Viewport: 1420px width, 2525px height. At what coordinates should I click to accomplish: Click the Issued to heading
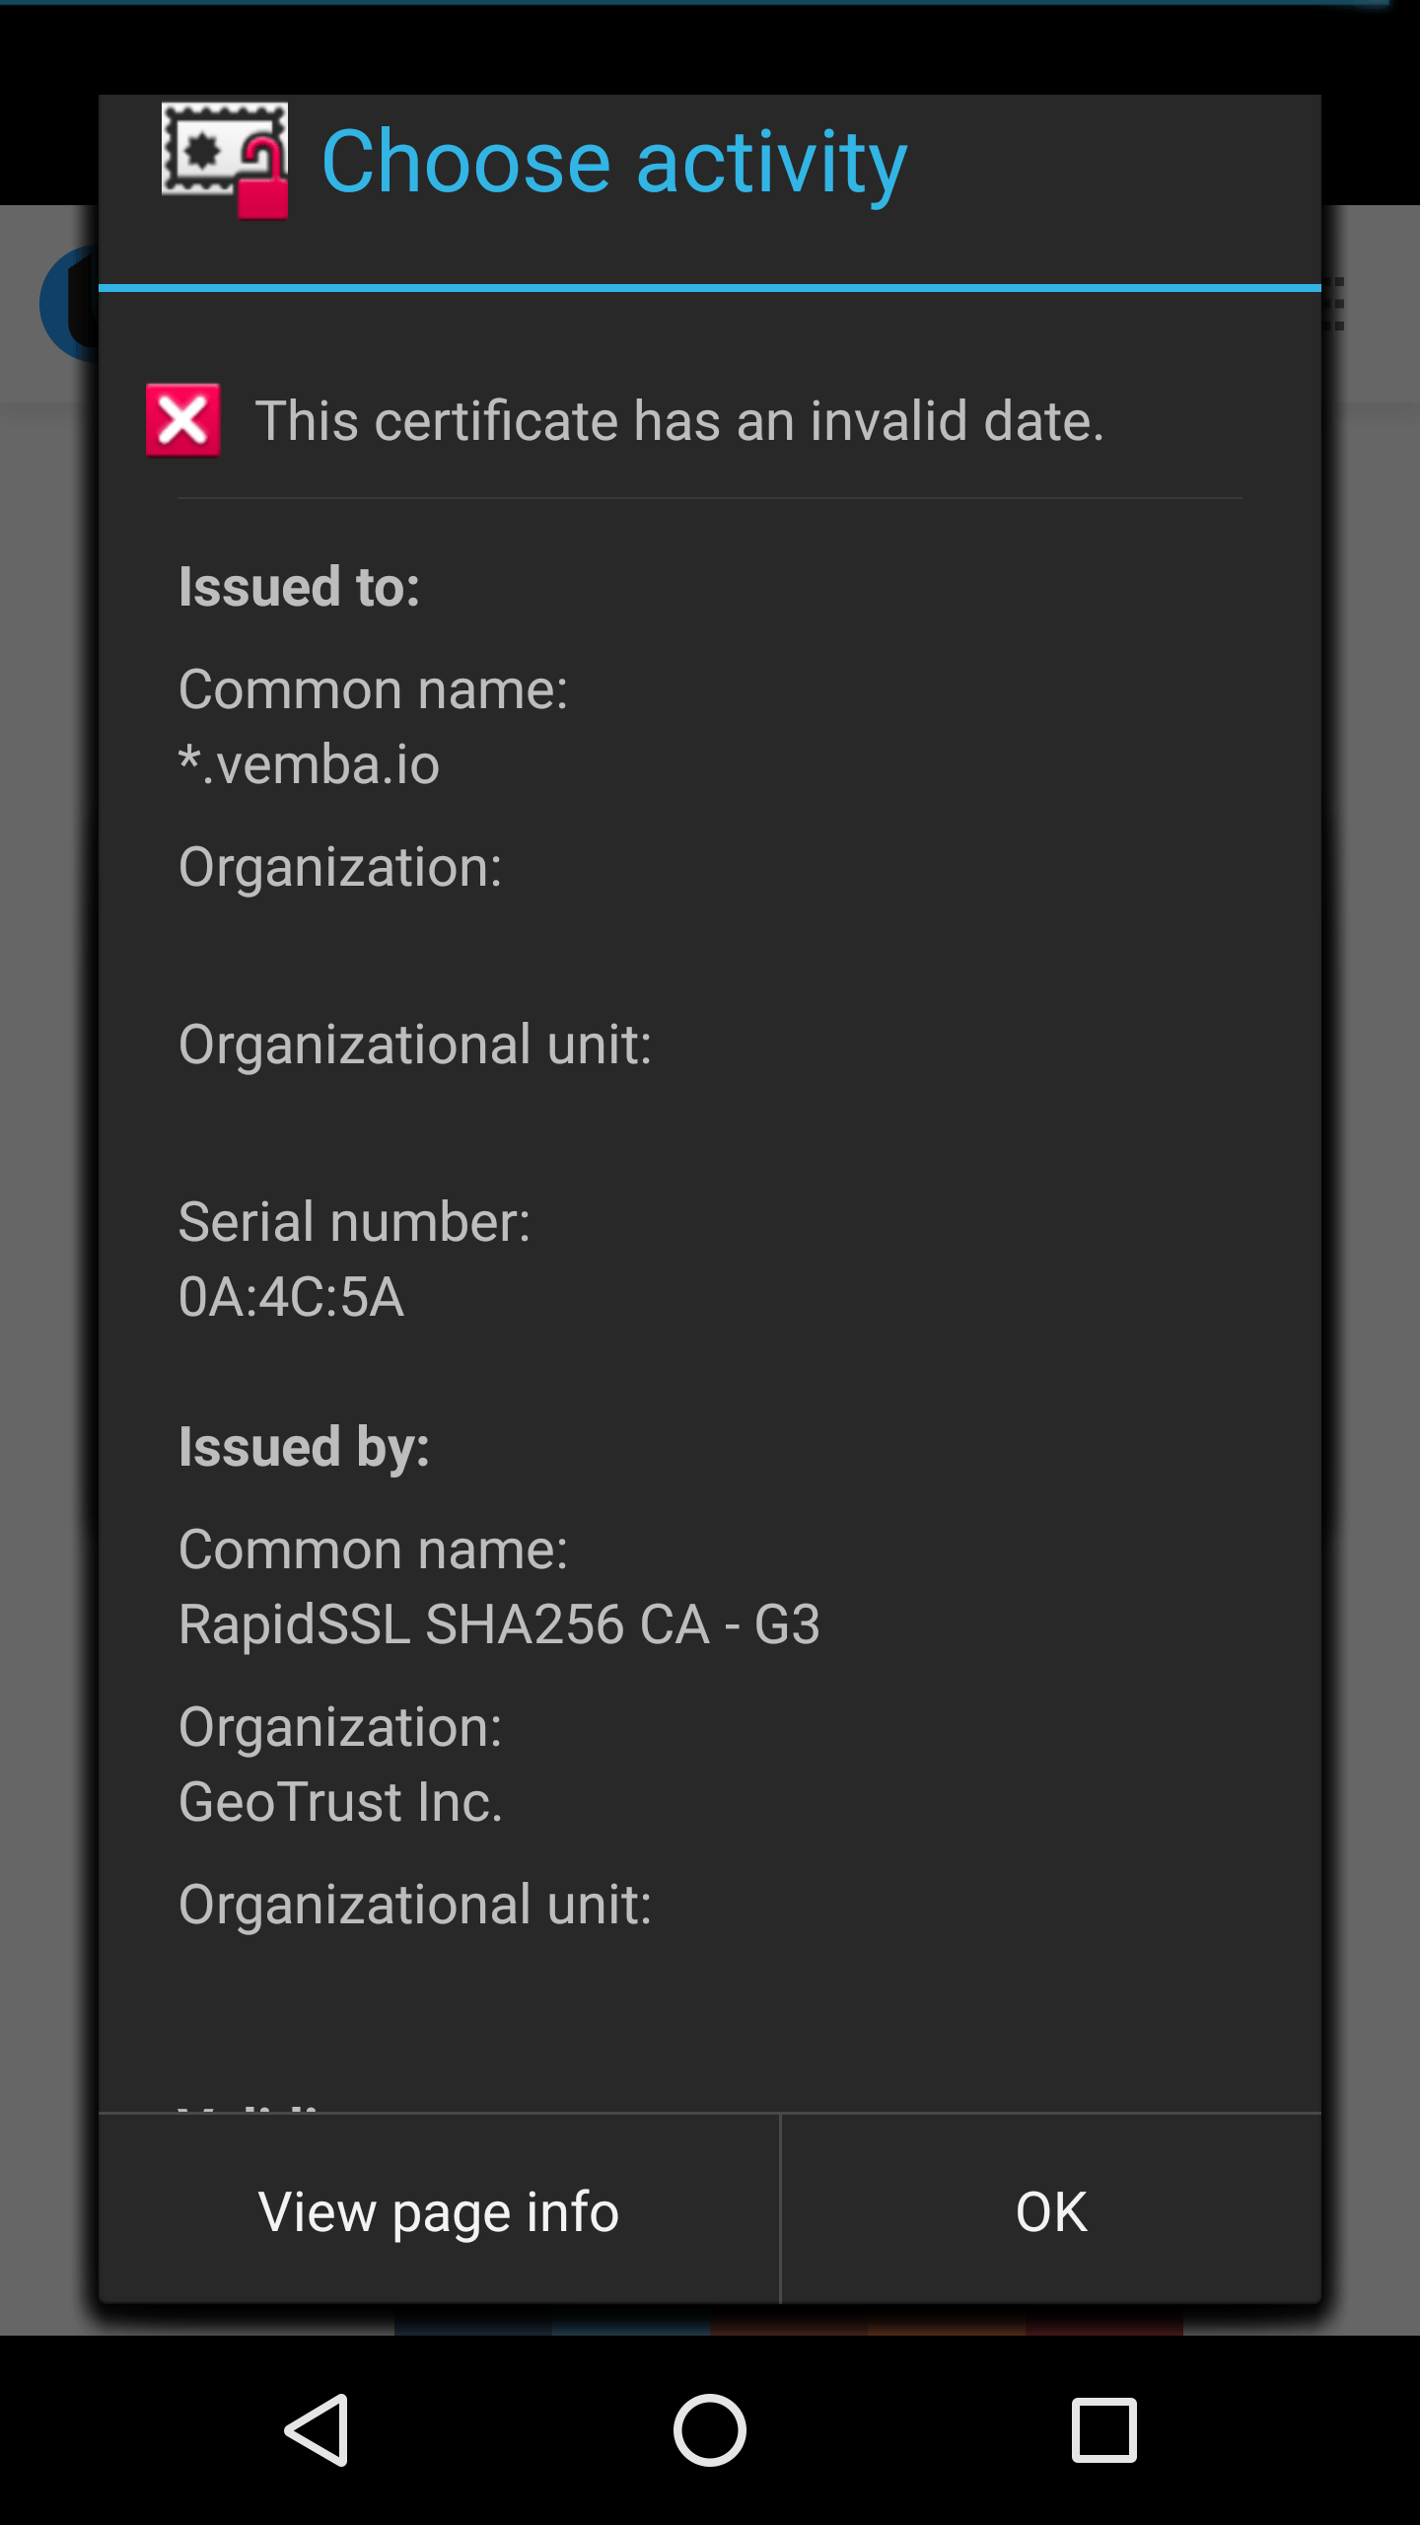(x=300, y=587)
